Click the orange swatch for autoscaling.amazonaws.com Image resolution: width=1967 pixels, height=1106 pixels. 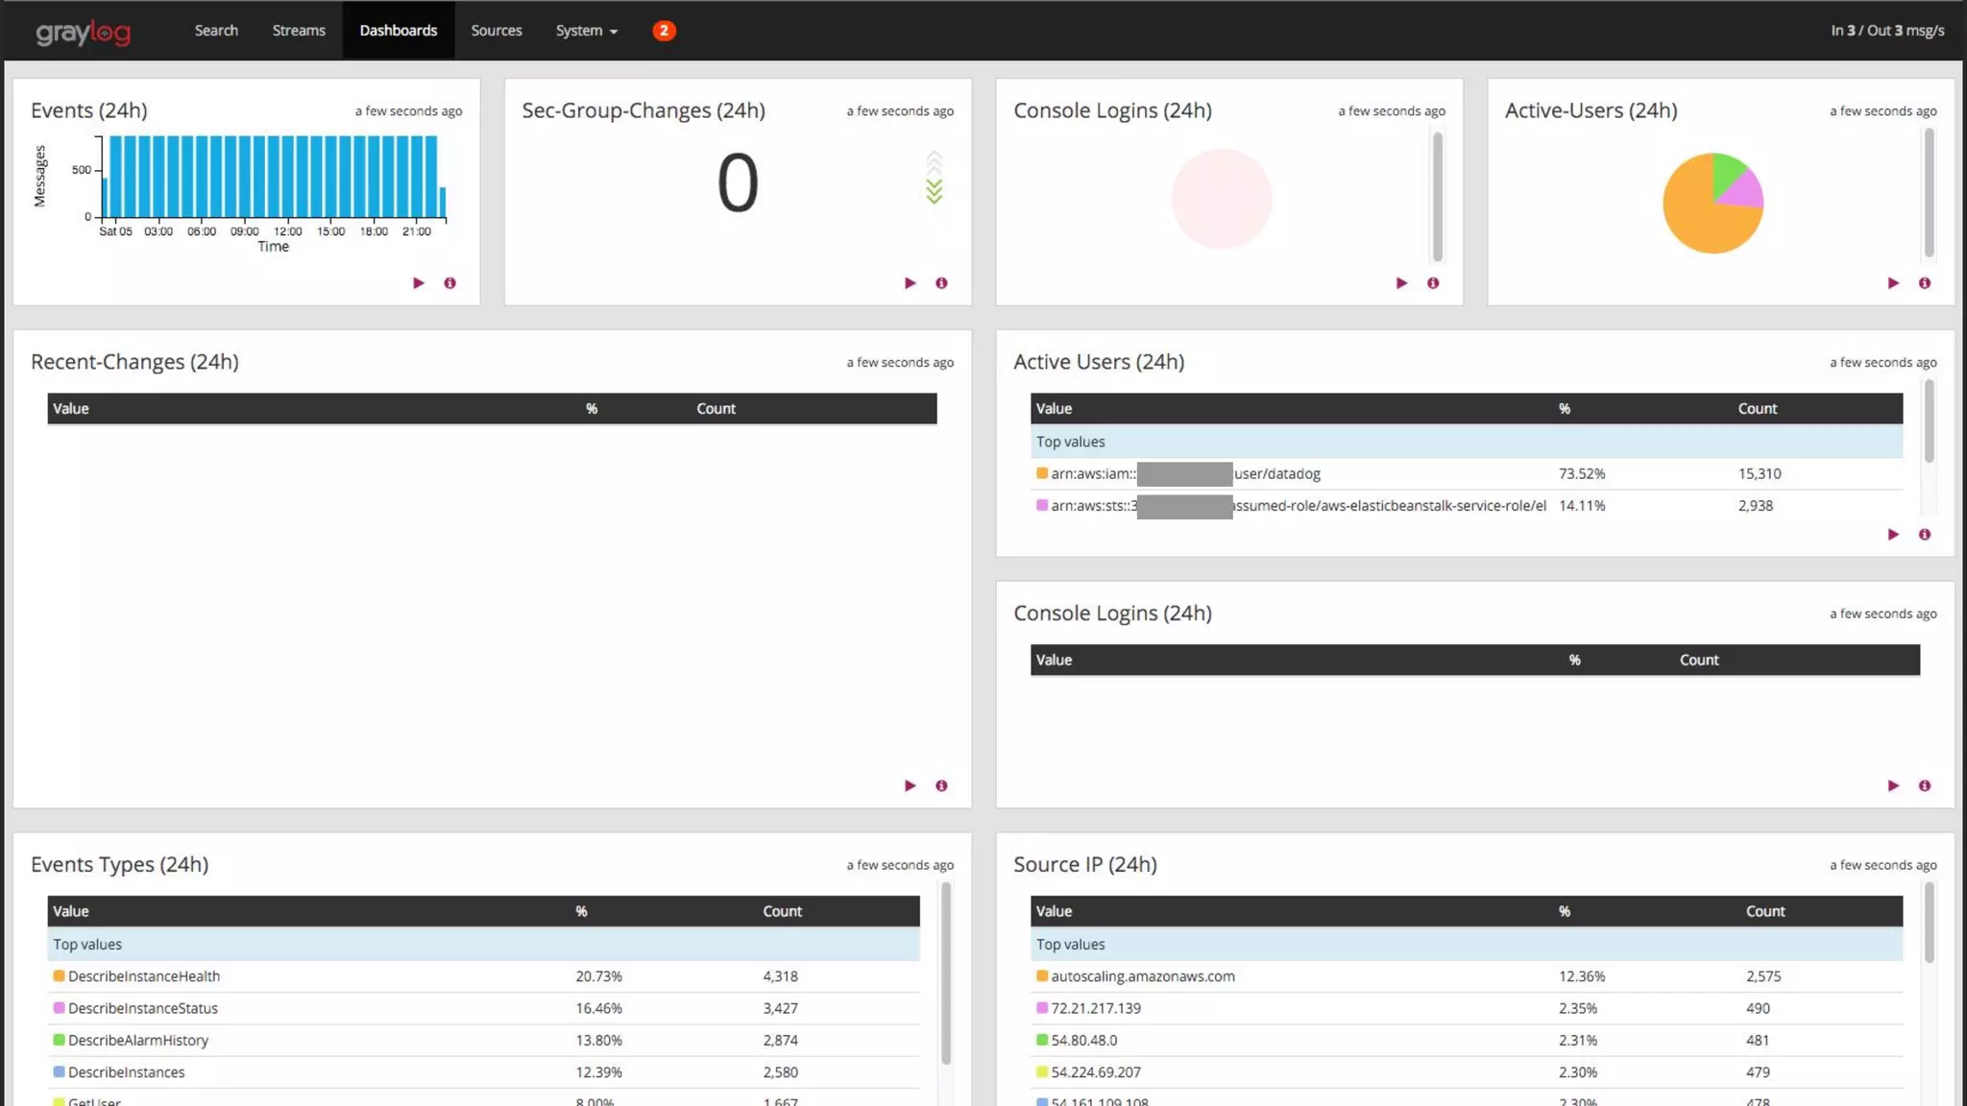click(1042, 976)
